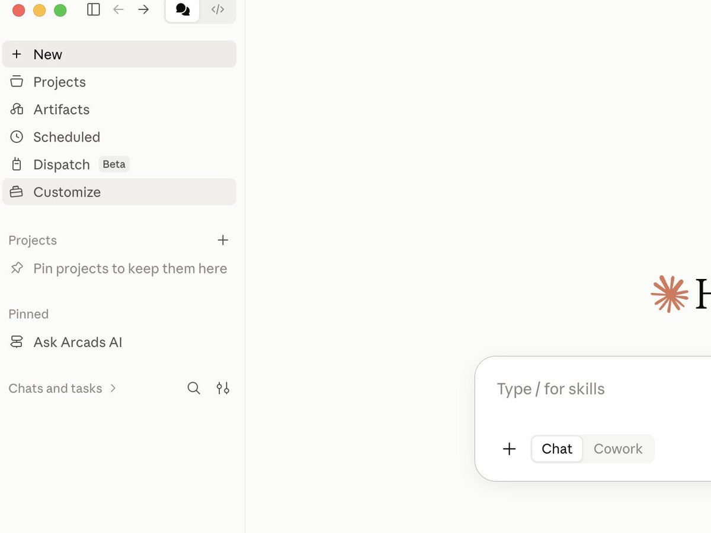Switch to the chat bubbles mode
Image resolution: width=711 pixels, height=533 pixels.
pos(182,10)
